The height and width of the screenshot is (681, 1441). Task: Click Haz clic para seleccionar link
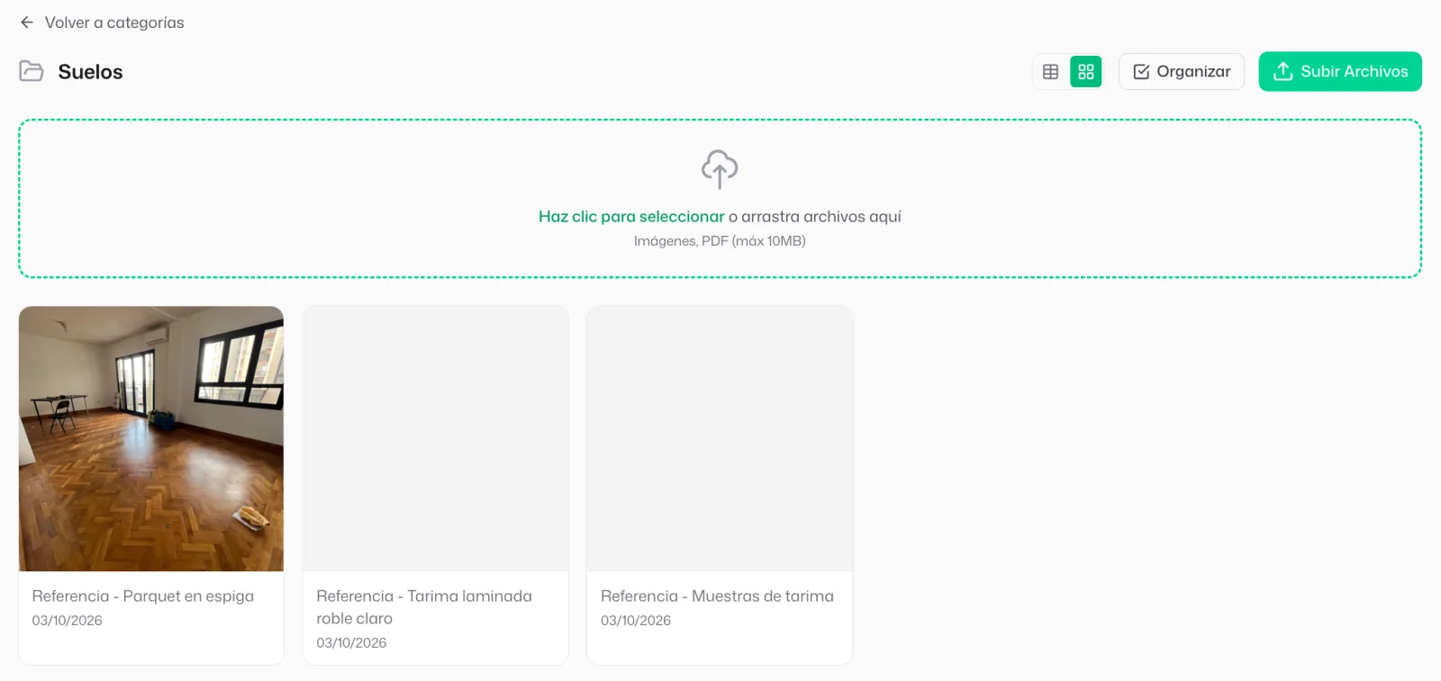(631, 217)
